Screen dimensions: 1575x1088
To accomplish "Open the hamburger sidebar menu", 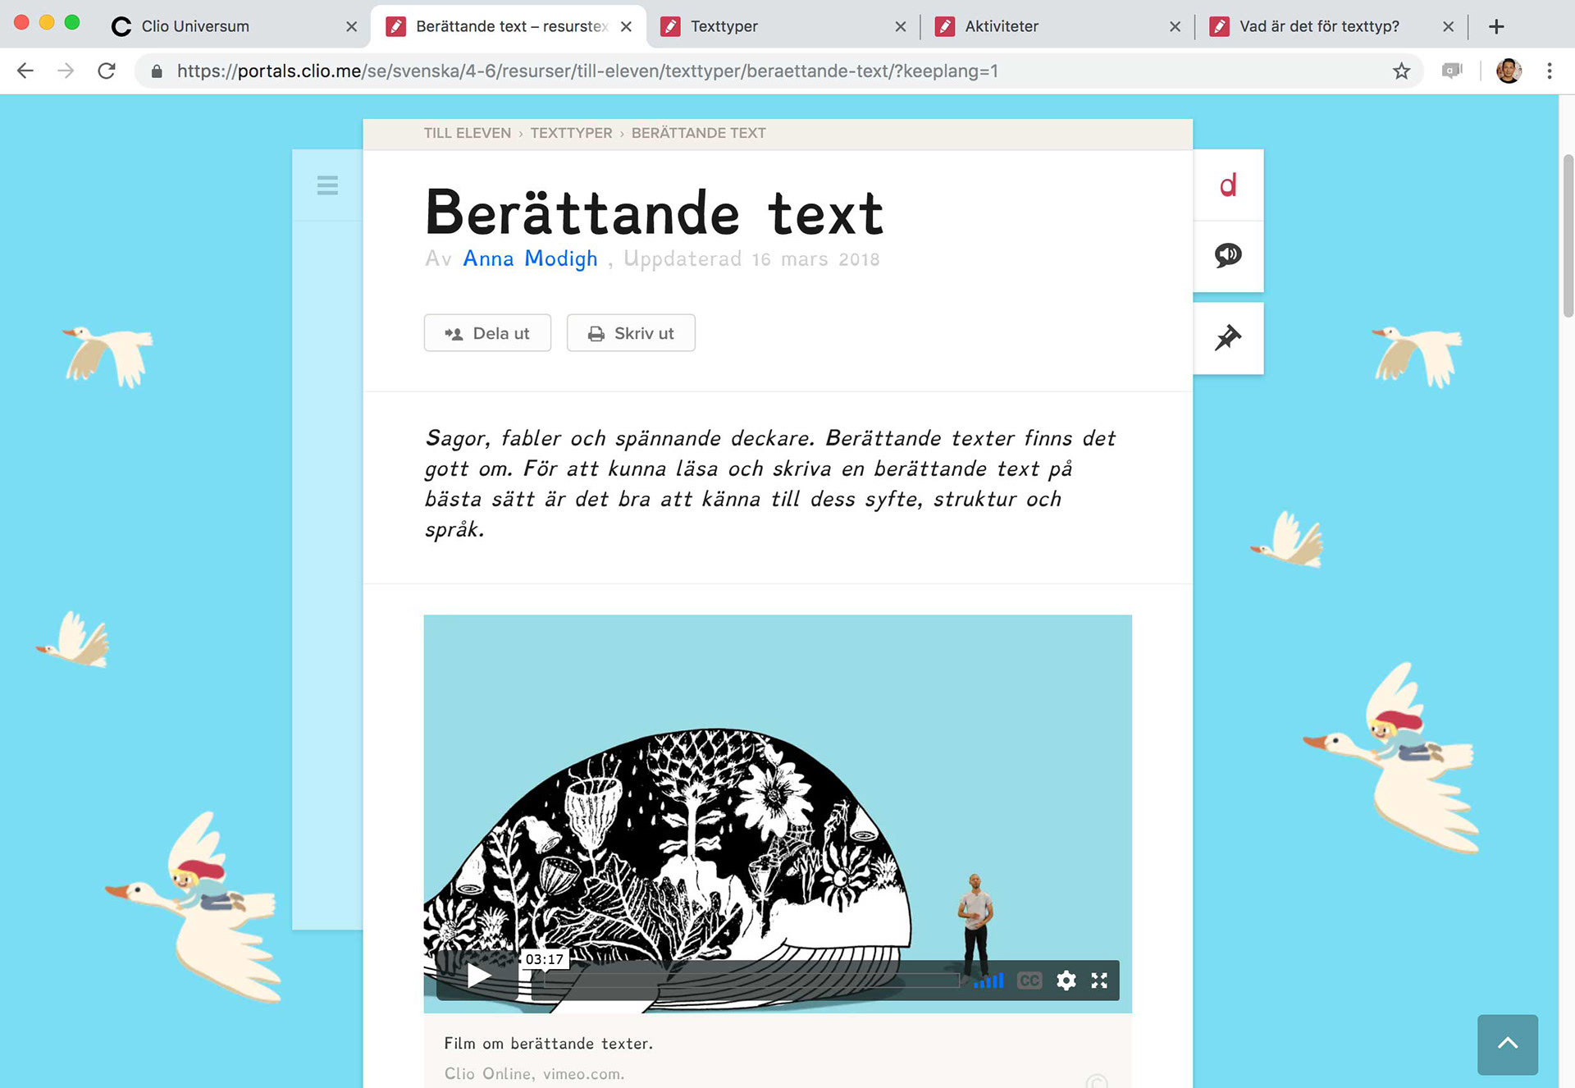I will (327, 185).
